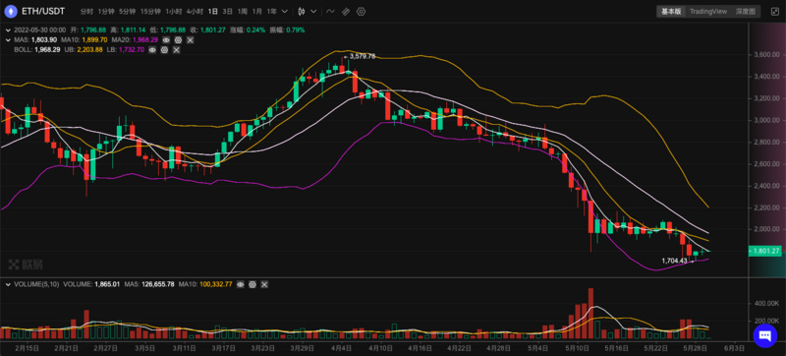Select the 分时 interval

click(86, 11)
